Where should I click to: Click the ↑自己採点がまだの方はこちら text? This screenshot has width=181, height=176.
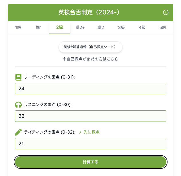click(90, 59)
